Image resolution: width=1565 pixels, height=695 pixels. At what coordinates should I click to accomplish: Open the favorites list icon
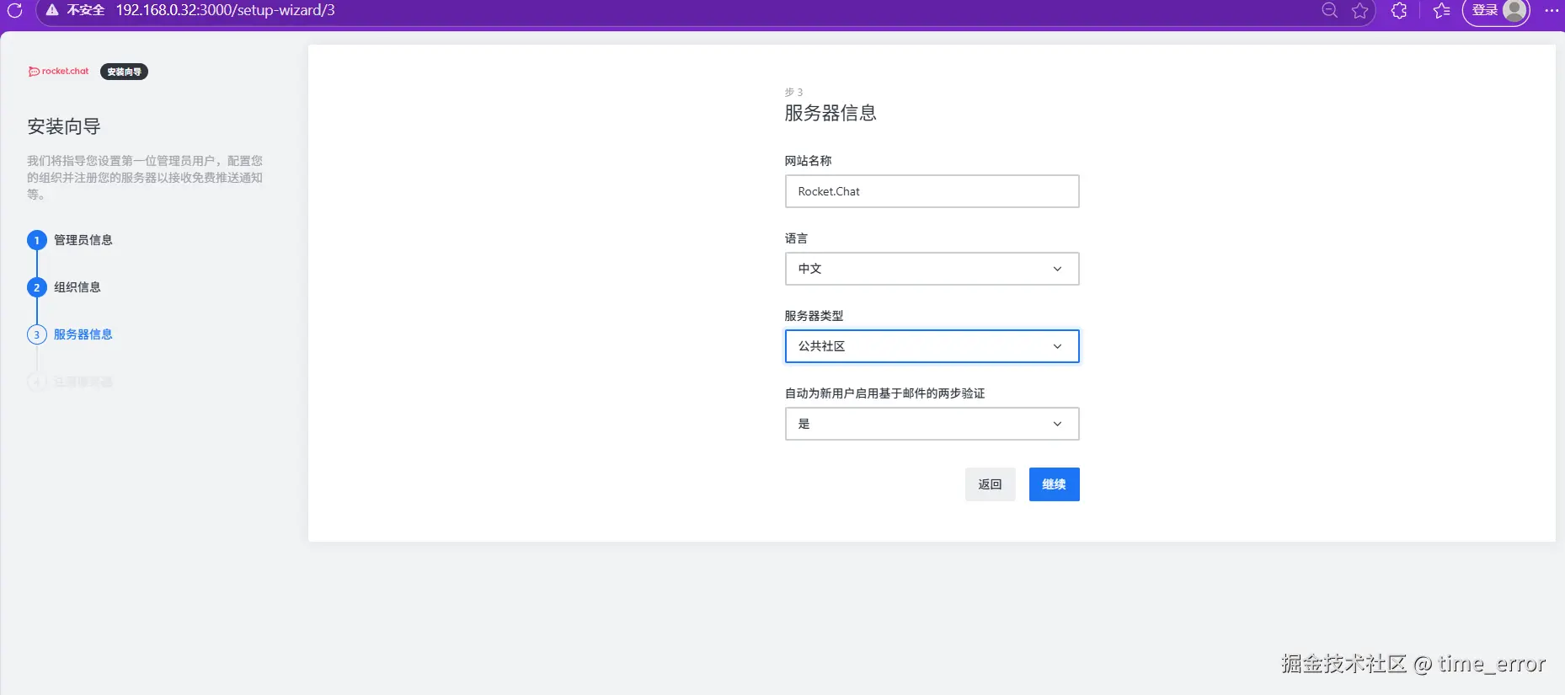(1442, 10)
